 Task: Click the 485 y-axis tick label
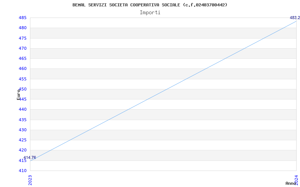pyautogui.click(x=22, y=18)
